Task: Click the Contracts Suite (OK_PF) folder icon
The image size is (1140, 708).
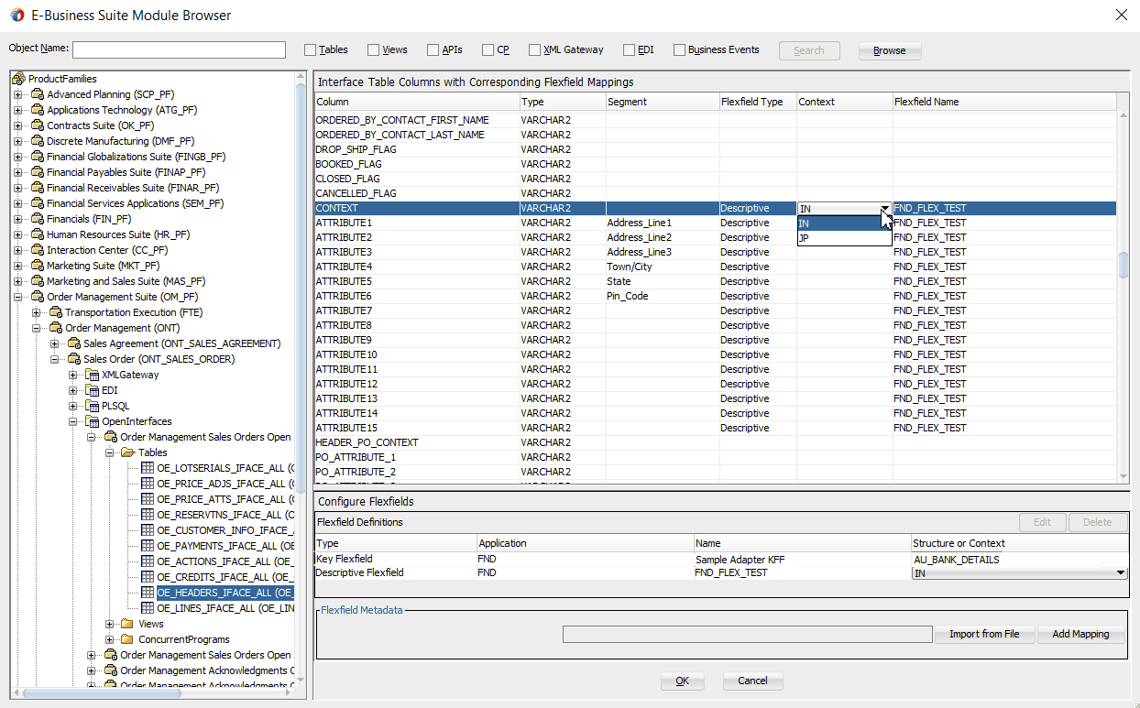Action: [38, 125]
